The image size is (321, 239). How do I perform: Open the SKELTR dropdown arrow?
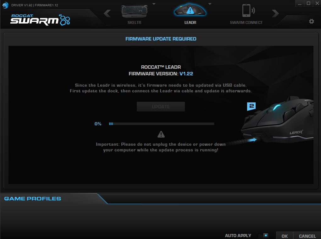click(154, 3)
